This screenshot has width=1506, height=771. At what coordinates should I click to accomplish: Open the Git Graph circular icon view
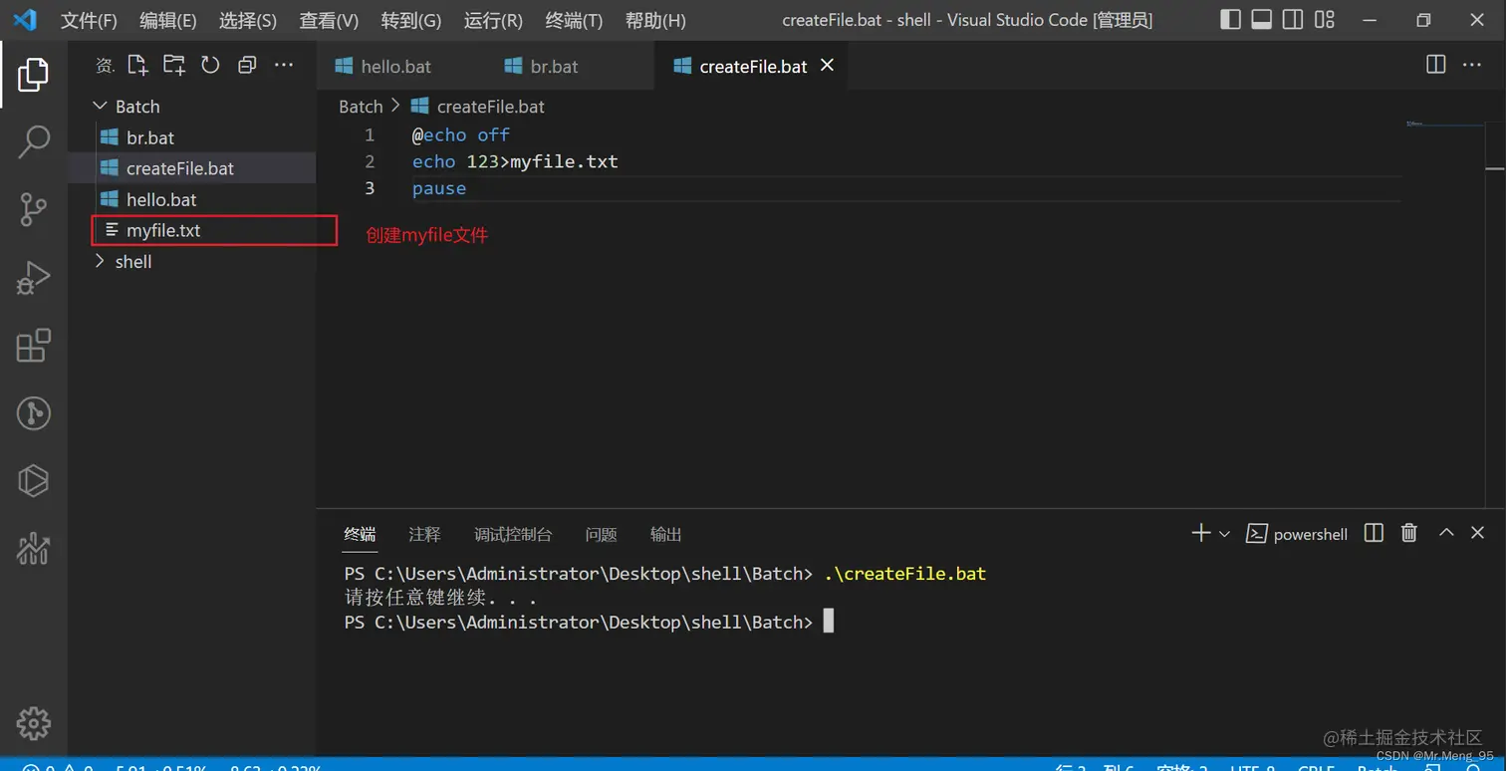pyautogui.click(x=33, y=413)
